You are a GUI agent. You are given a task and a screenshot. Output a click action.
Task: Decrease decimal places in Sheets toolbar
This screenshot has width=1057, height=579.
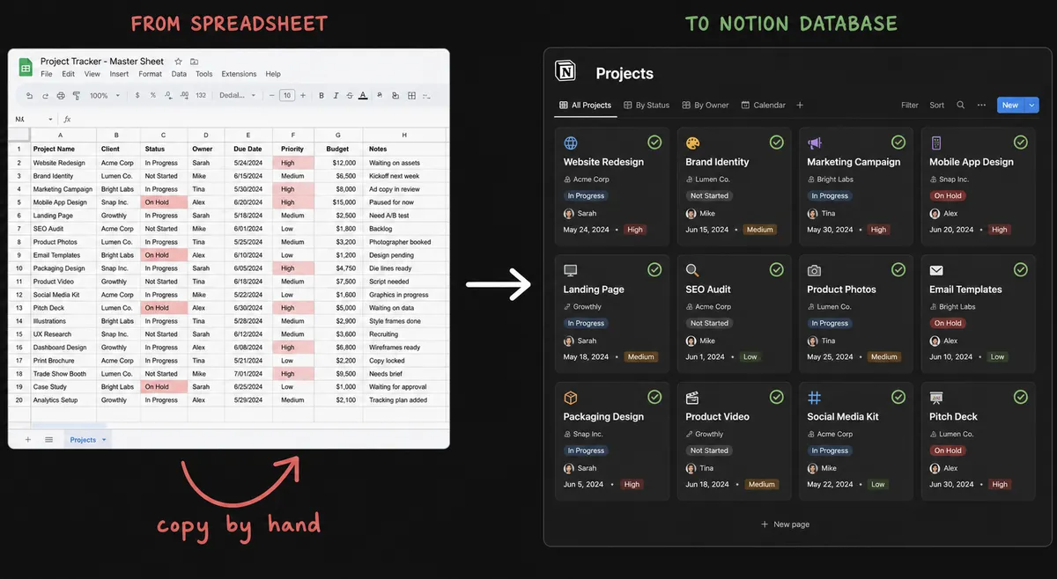point(168,95)
